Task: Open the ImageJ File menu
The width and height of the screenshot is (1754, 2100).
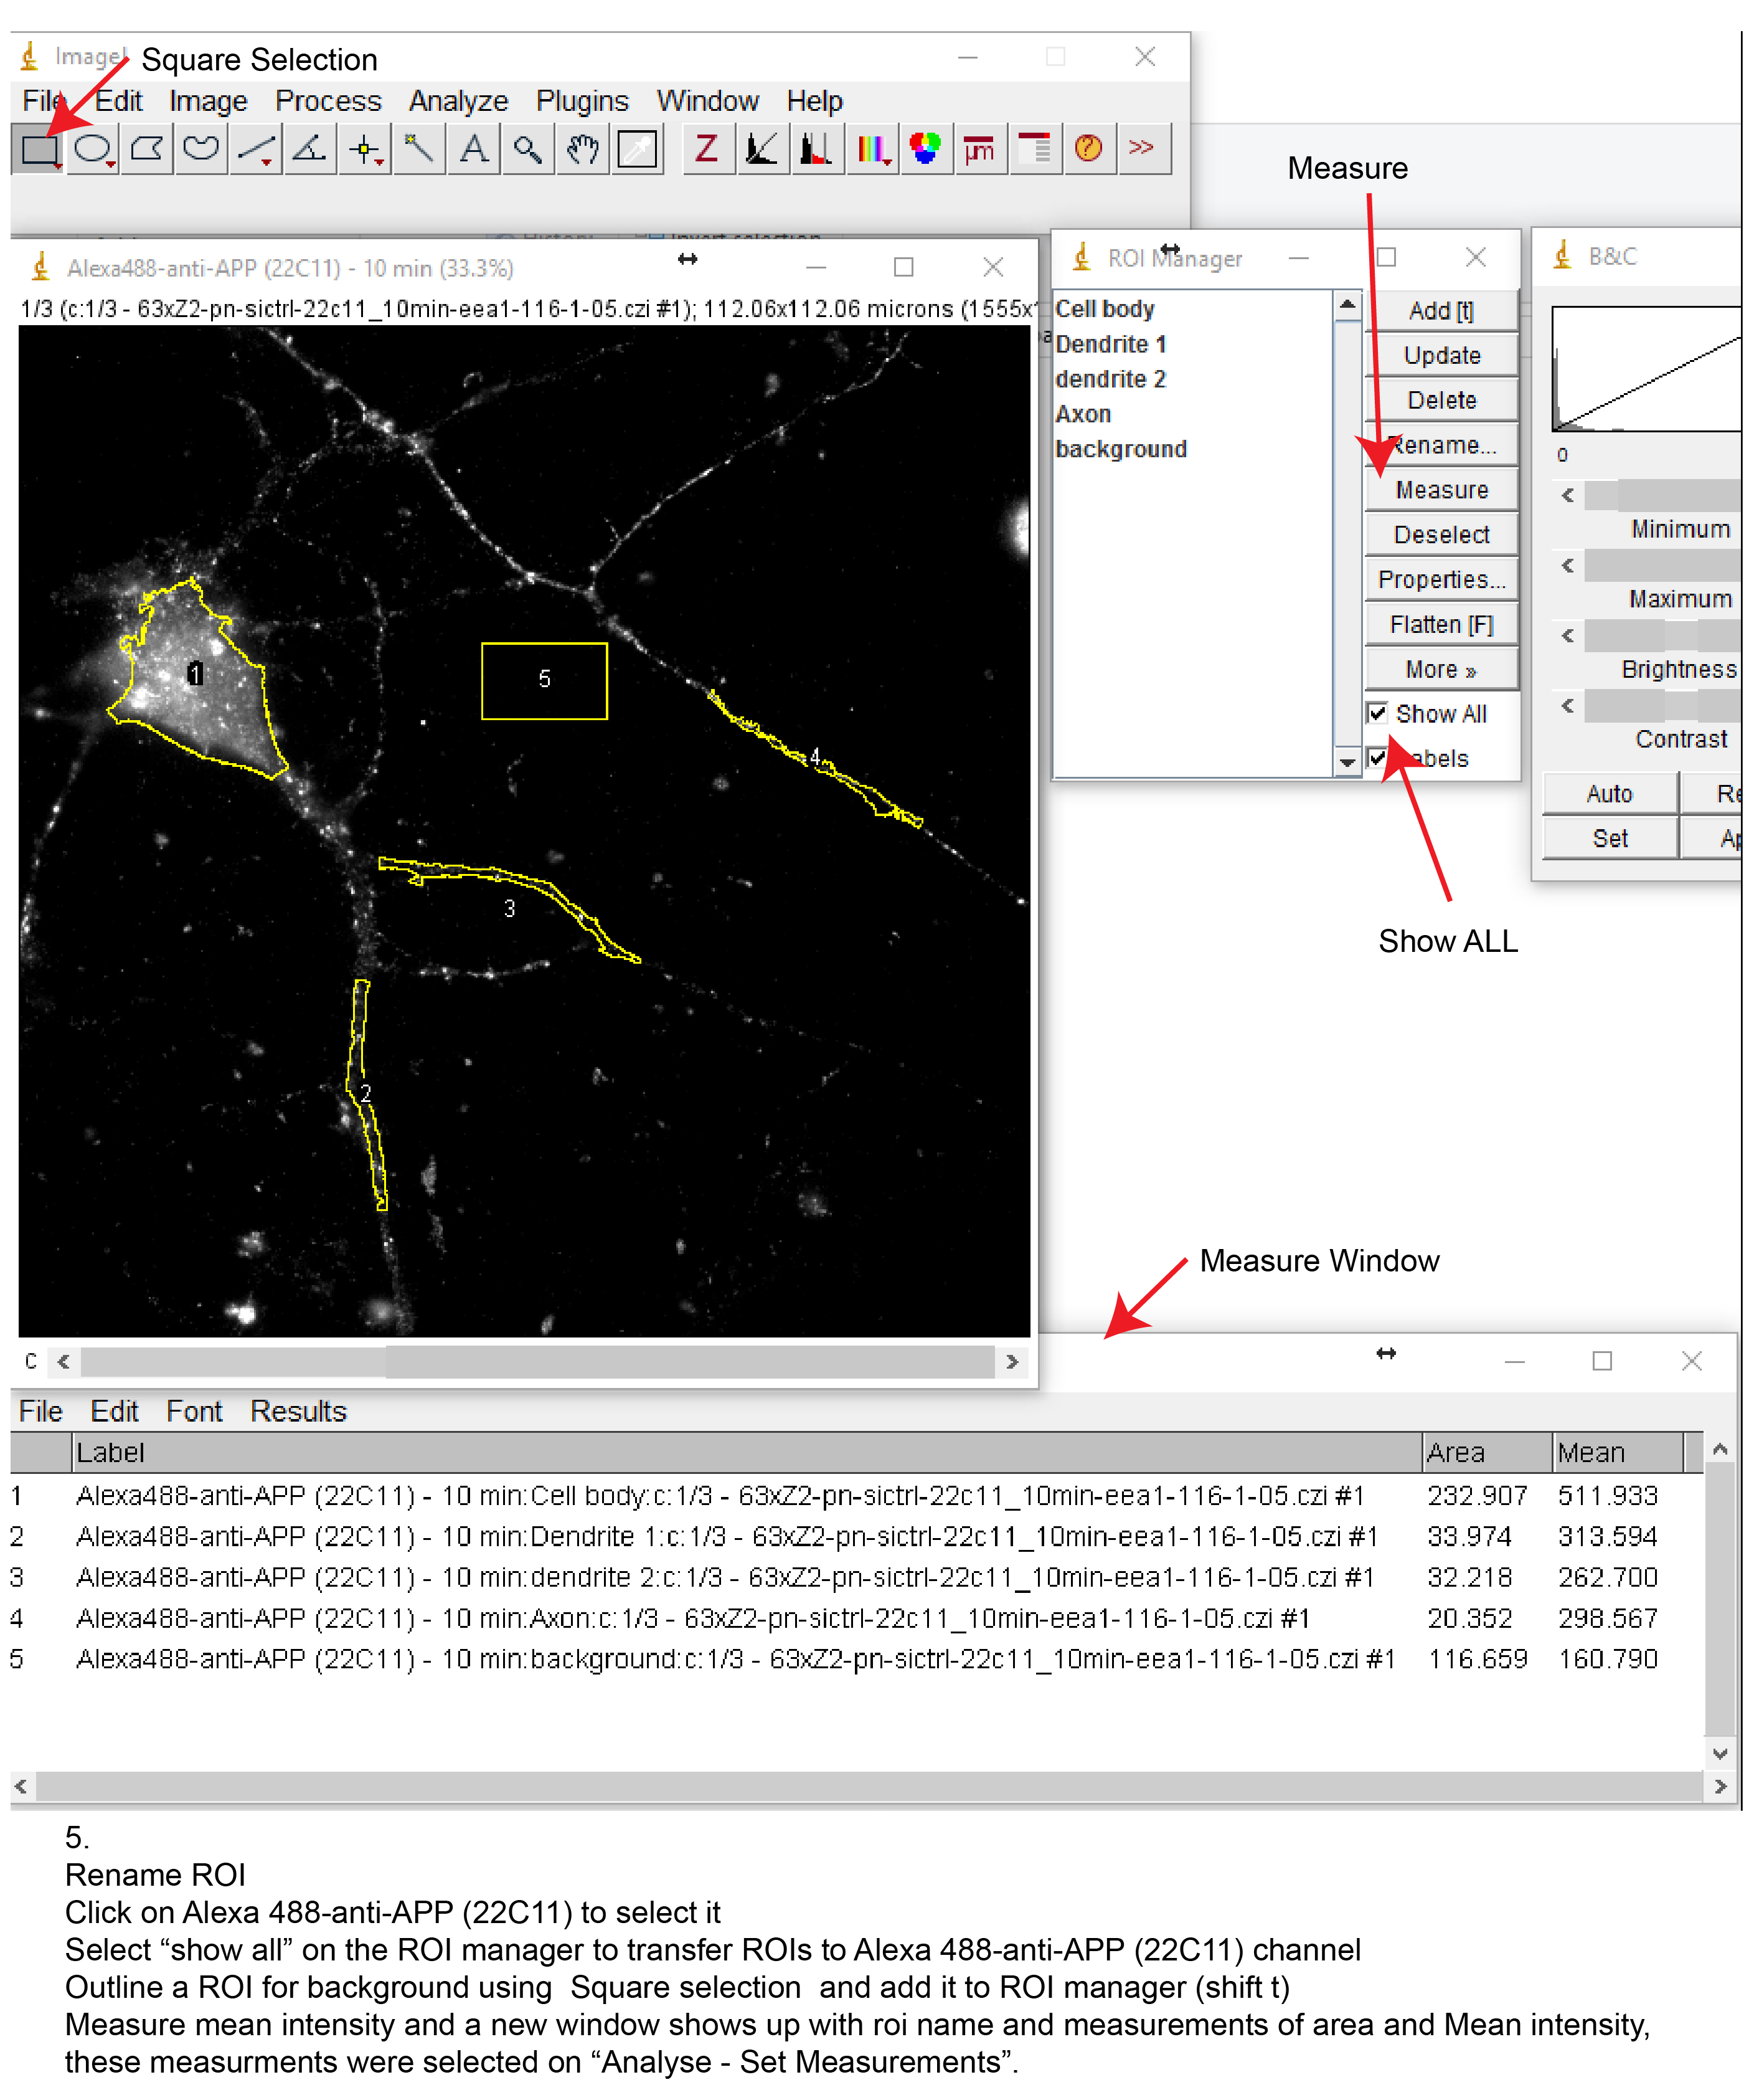Action: click(x=45, y=101)
